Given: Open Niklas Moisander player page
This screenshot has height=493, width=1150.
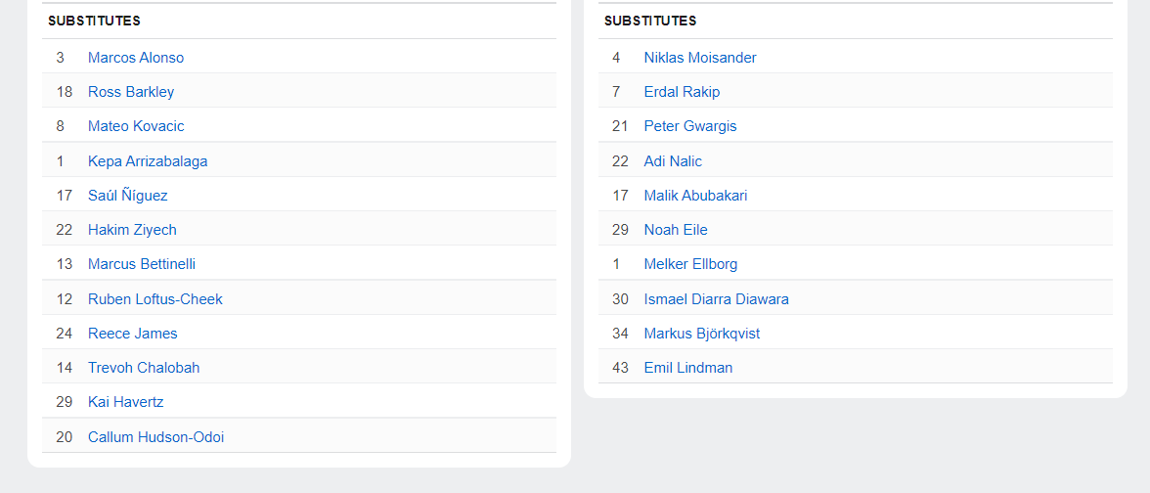Looking at the screenshot, I should click(700, 58).
